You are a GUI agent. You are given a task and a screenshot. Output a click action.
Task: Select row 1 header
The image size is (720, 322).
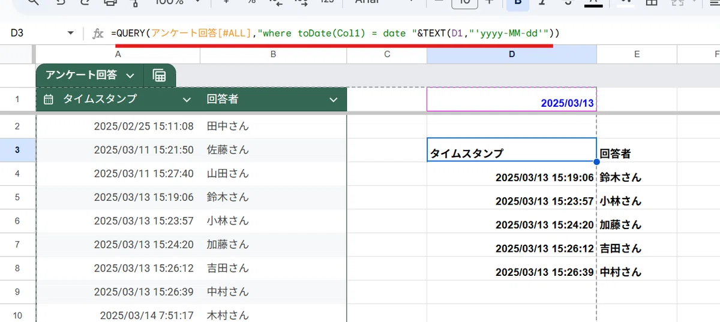tap(17, 100)
